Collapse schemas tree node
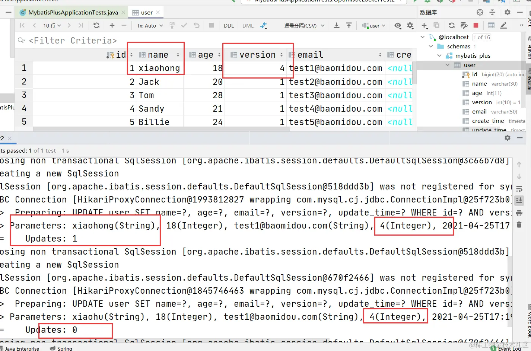 coord(431,46)
